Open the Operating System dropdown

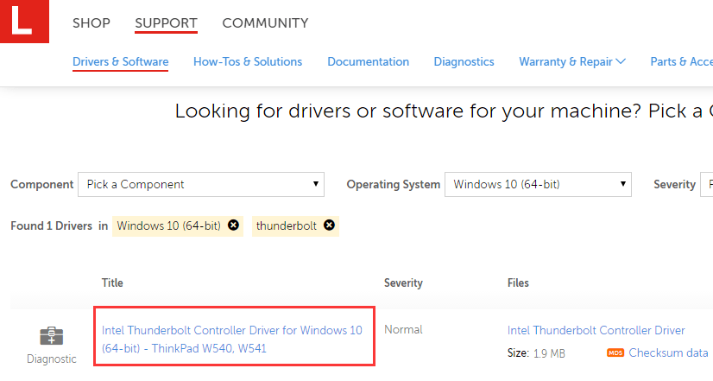(538, 184)
